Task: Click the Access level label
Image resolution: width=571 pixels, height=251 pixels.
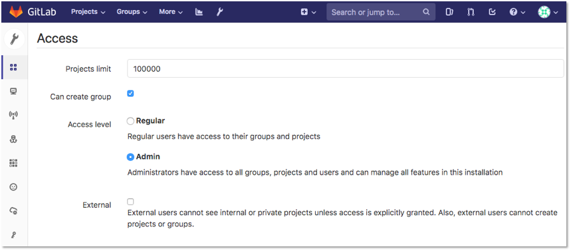Action: (89, 124)
